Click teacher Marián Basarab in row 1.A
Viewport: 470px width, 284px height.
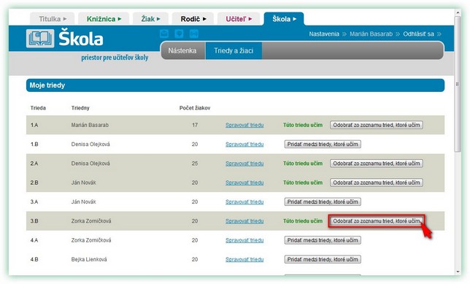[90, 125]
